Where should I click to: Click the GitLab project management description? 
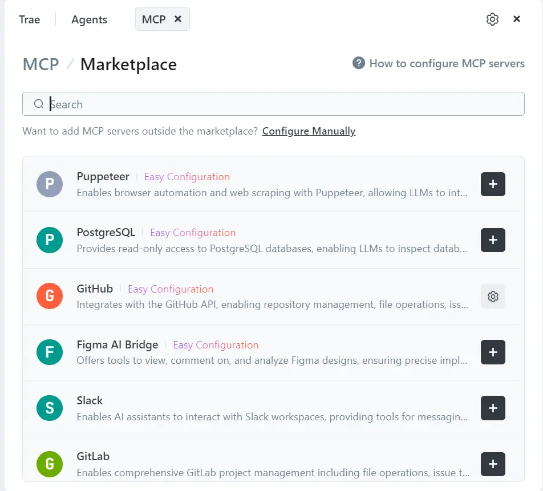pyautogui.click(x=273, y=473)
